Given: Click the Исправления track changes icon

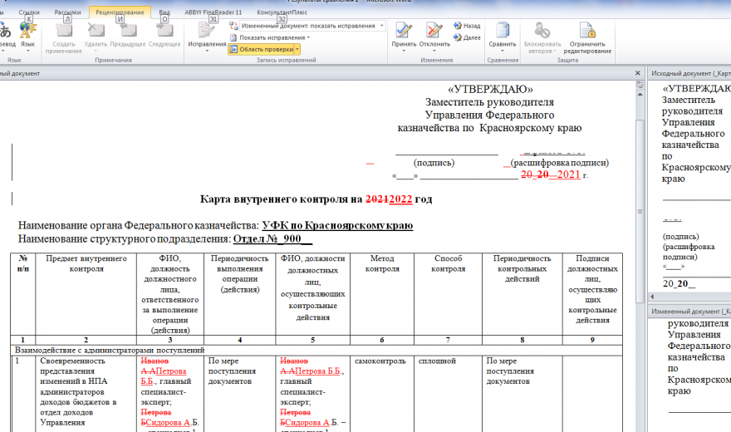Looking at the screenshot, I should point(207,30).
